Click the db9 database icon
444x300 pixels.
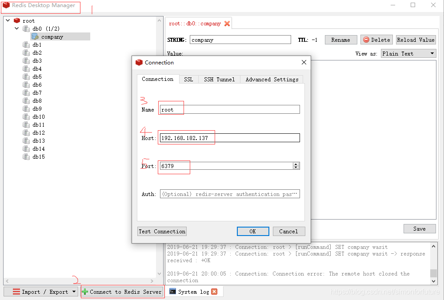(x=26, y=109)
